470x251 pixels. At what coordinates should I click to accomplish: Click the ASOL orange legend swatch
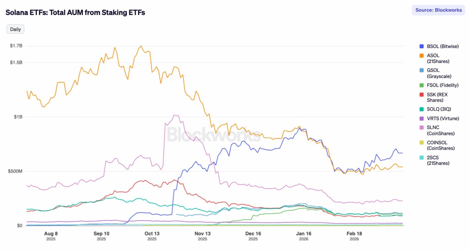pos(421,56)
